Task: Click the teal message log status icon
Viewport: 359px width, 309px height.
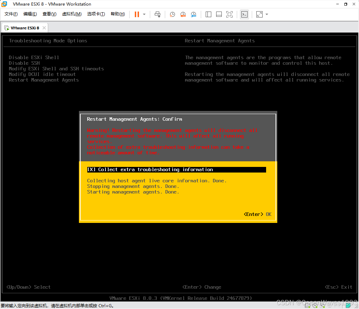Action: (348, 306)
